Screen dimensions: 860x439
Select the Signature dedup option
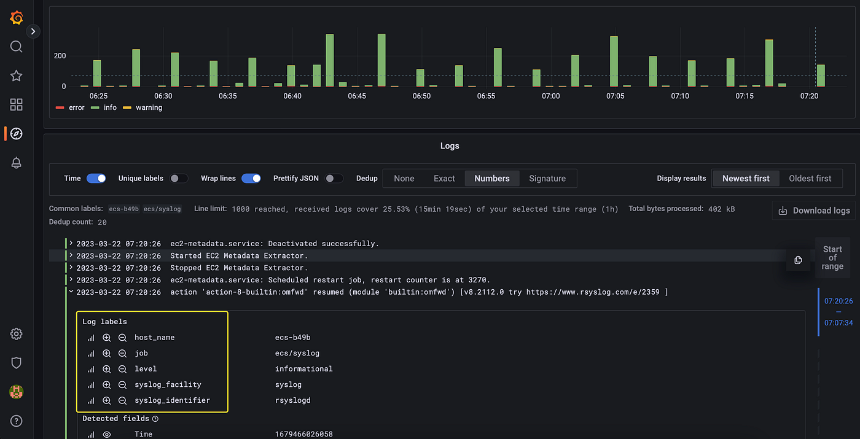[x=547, y=178]
